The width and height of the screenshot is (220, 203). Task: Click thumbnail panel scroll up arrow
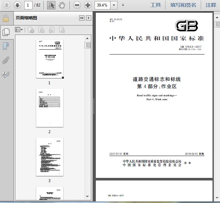pos(87,39)
